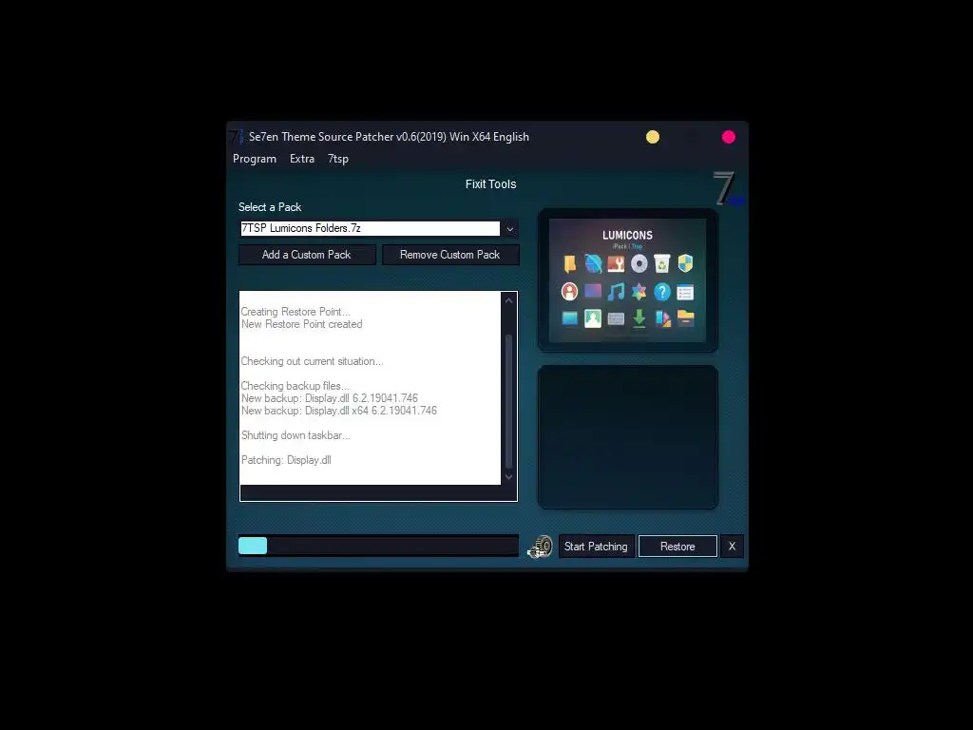Click the X button beside Restore

pos(733,547)
